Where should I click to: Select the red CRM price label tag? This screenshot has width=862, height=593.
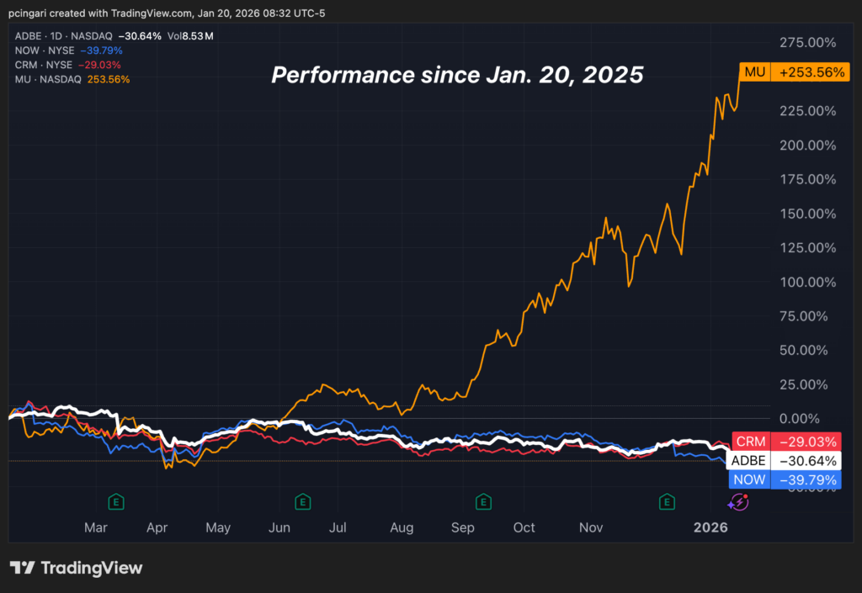click(750, 442)
